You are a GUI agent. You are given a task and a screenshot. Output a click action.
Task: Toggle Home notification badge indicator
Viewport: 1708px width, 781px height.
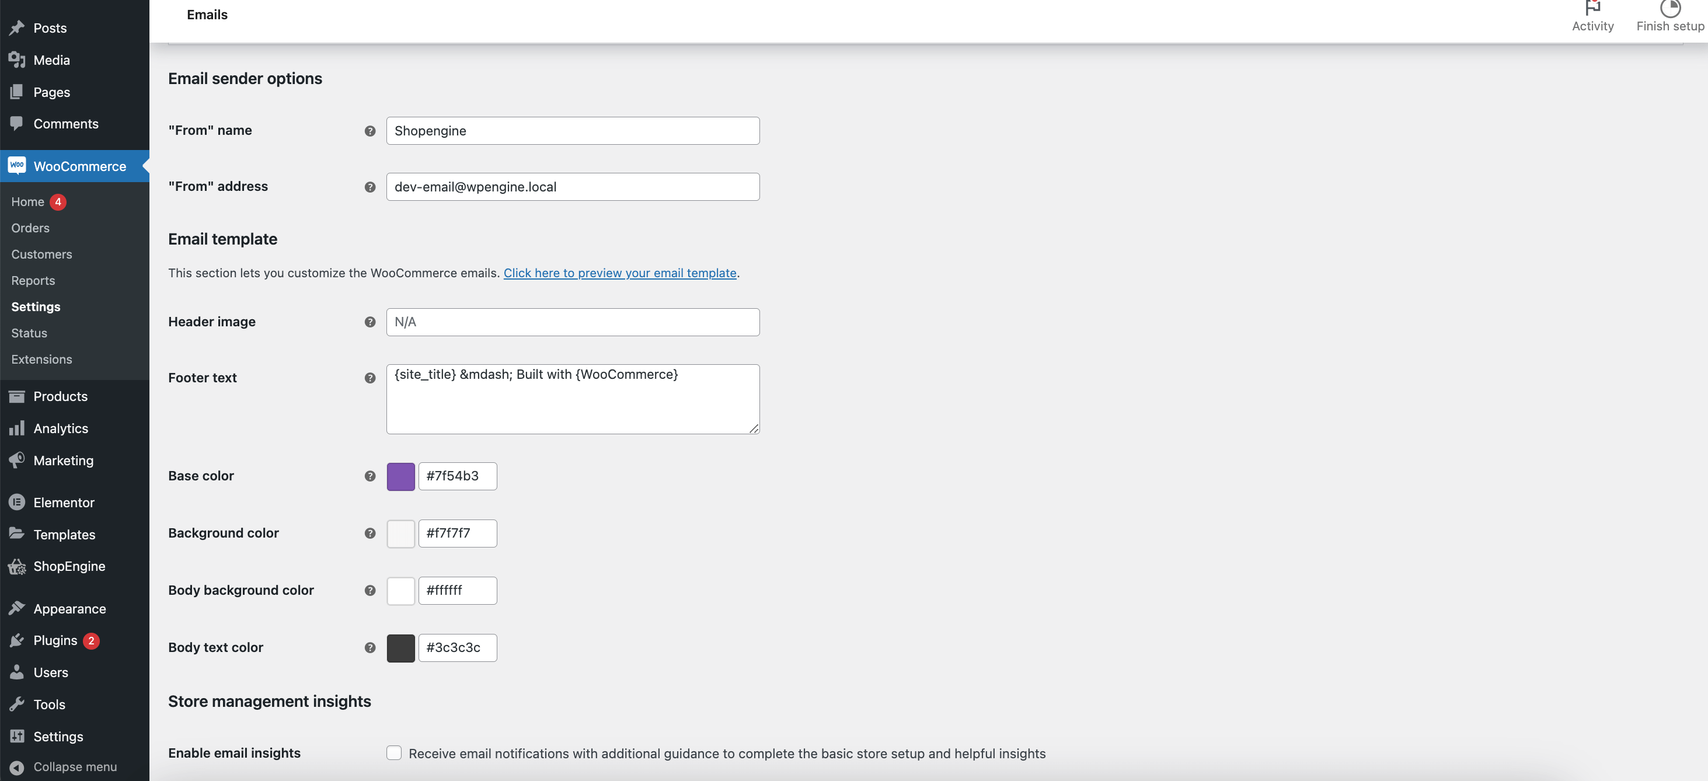point(55,201)
